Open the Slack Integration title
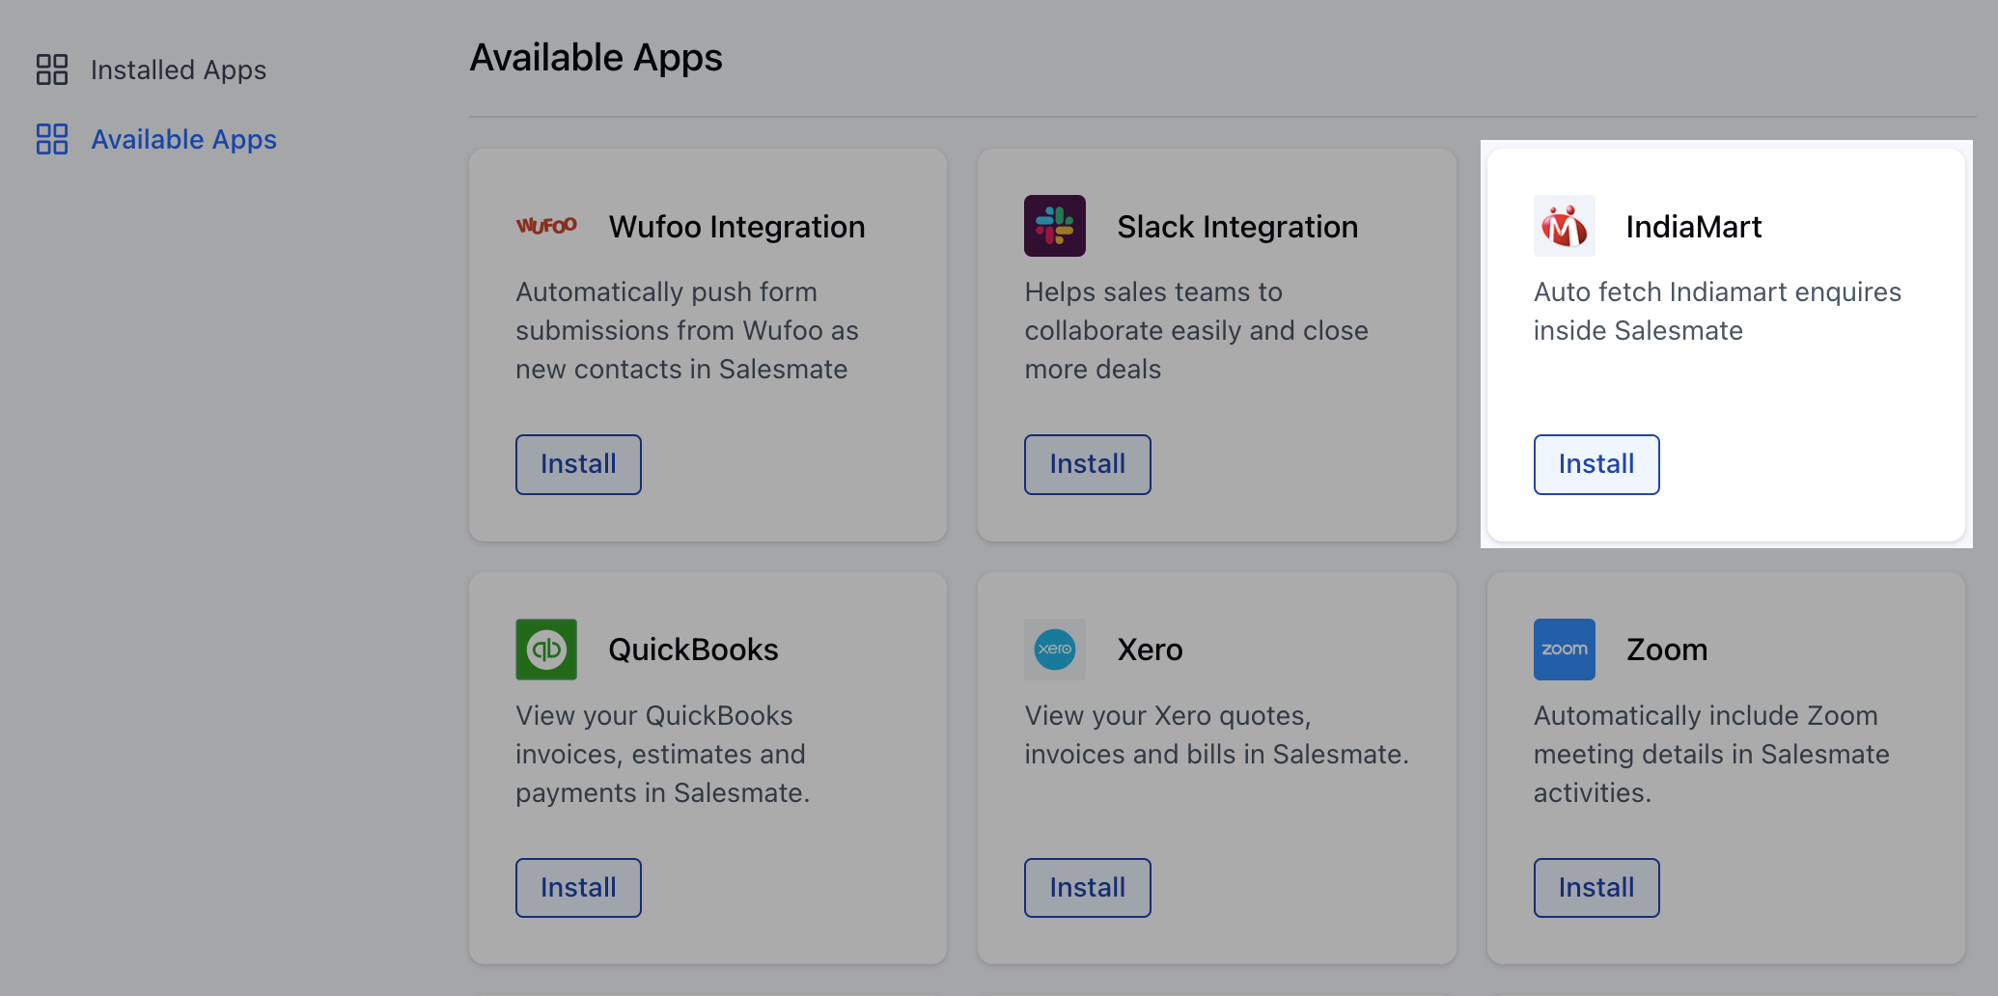1998x996 pixels. [x=1237, y=227]
